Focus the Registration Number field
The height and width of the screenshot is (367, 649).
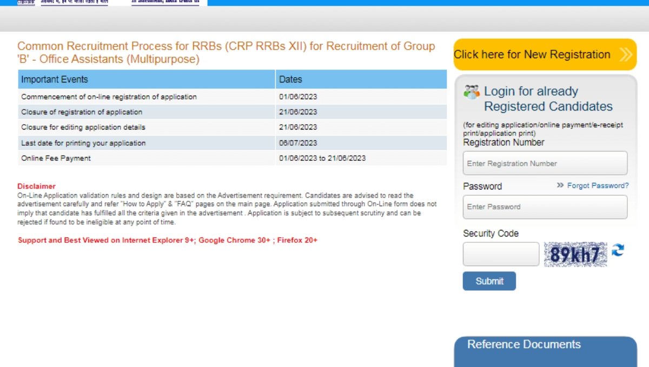coord(545,163)
